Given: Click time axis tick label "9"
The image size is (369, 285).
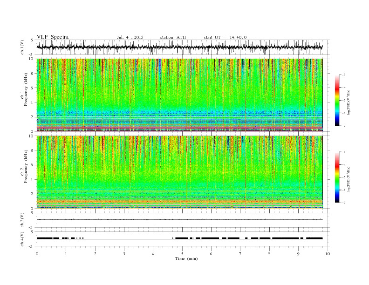Looking at the screenshot, I should pyautogui.click(x=298, y=254).
